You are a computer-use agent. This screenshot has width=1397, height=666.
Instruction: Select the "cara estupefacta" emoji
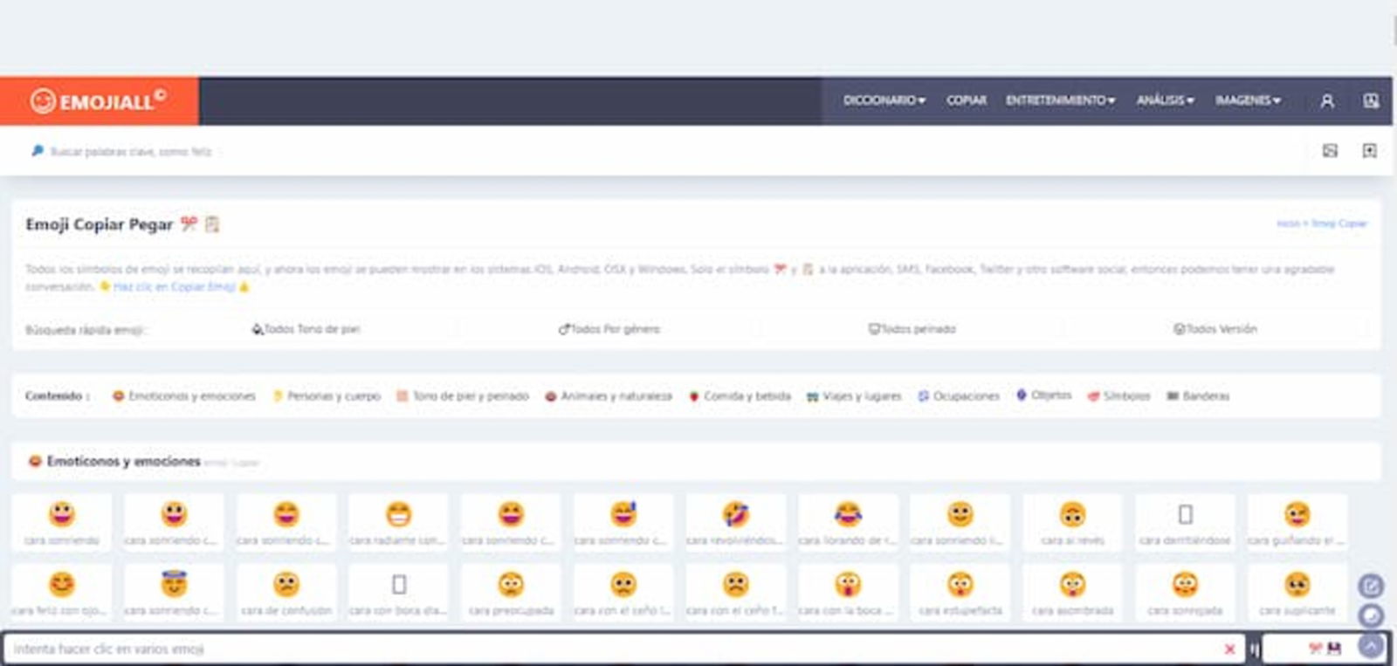point(960,592)
